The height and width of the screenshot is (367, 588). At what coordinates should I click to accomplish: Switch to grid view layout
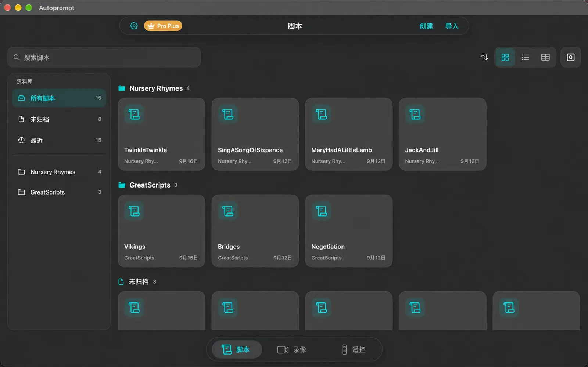[x=505, y=57]
